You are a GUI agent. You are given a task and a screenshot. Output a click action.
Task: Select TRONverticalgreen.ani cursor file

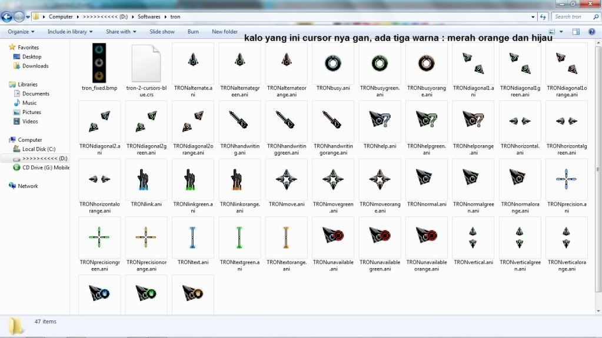(x=520, y=237)
